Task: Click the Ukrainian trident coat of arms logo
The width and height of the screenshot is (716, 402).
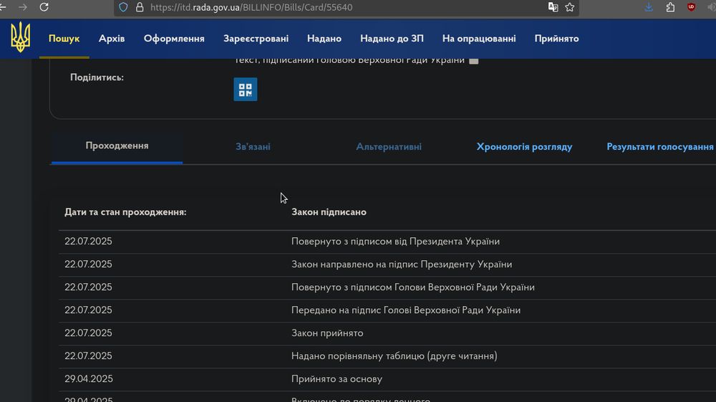Action: (21, 37)
